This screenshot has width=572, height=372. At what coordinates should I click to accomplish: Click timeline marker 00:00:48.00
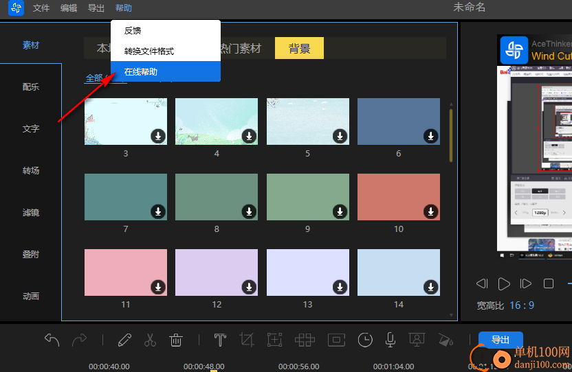204,367
